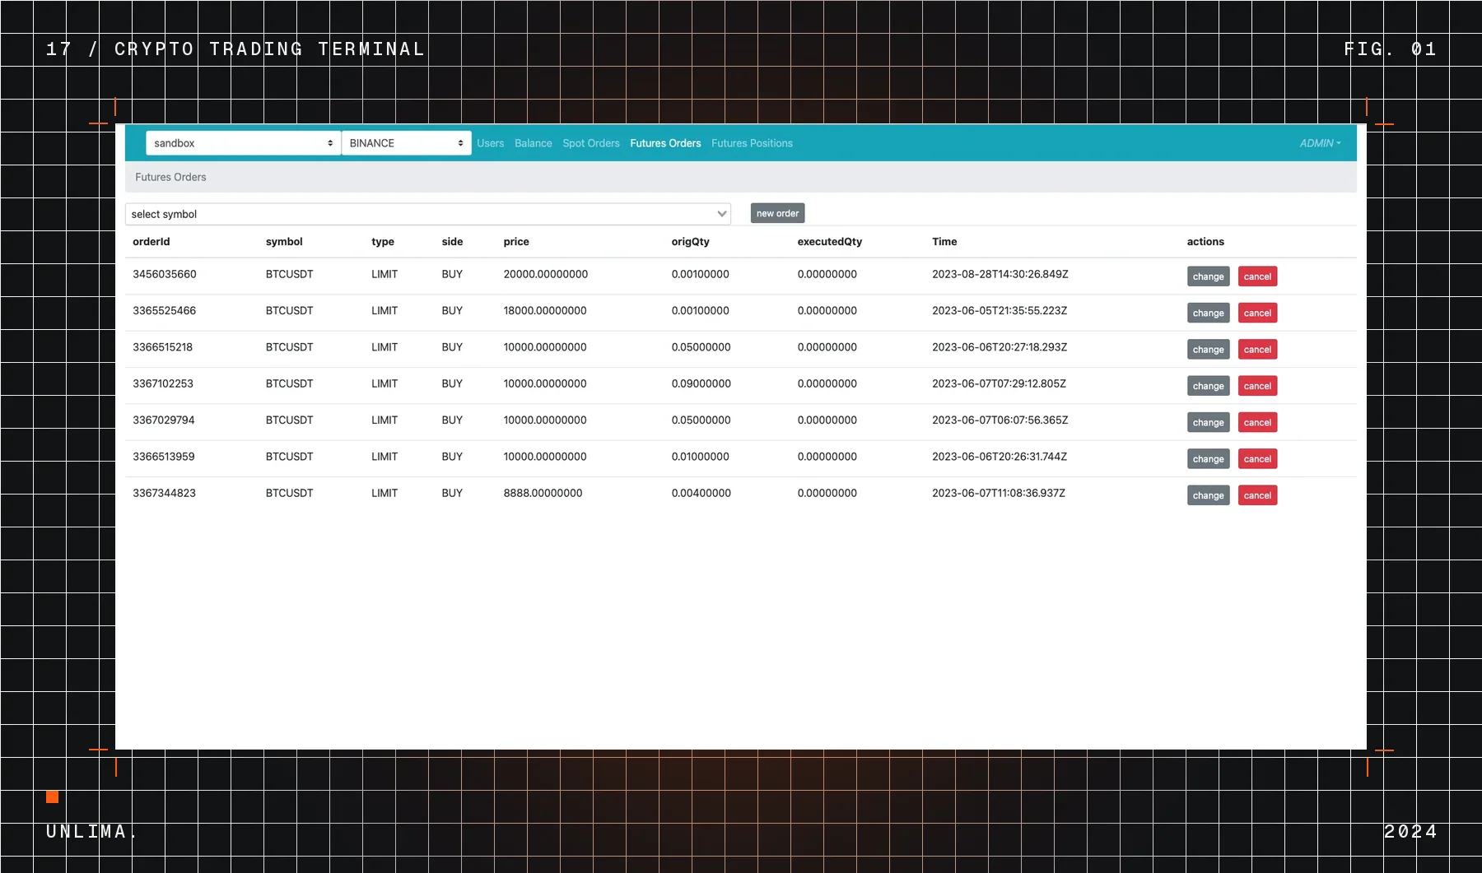This screenshot has height=873, width=1482.
Task: Switch to Spot Orders
Action: (591, 143)
